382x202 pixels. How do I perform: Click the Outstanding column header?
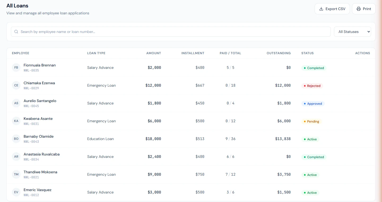coord(279,53)
